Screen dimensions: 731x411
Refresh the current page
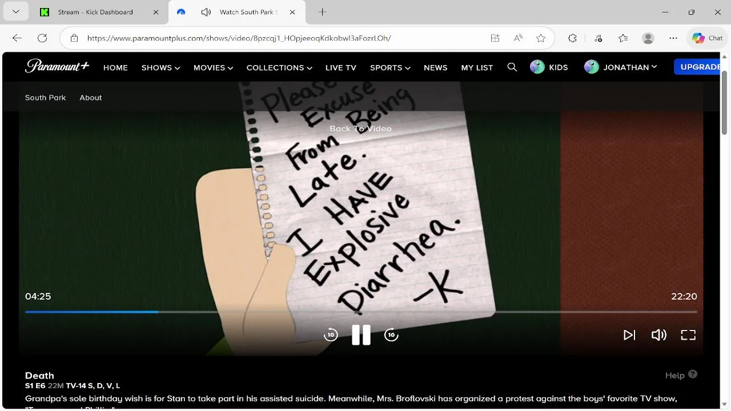[42, 38]
